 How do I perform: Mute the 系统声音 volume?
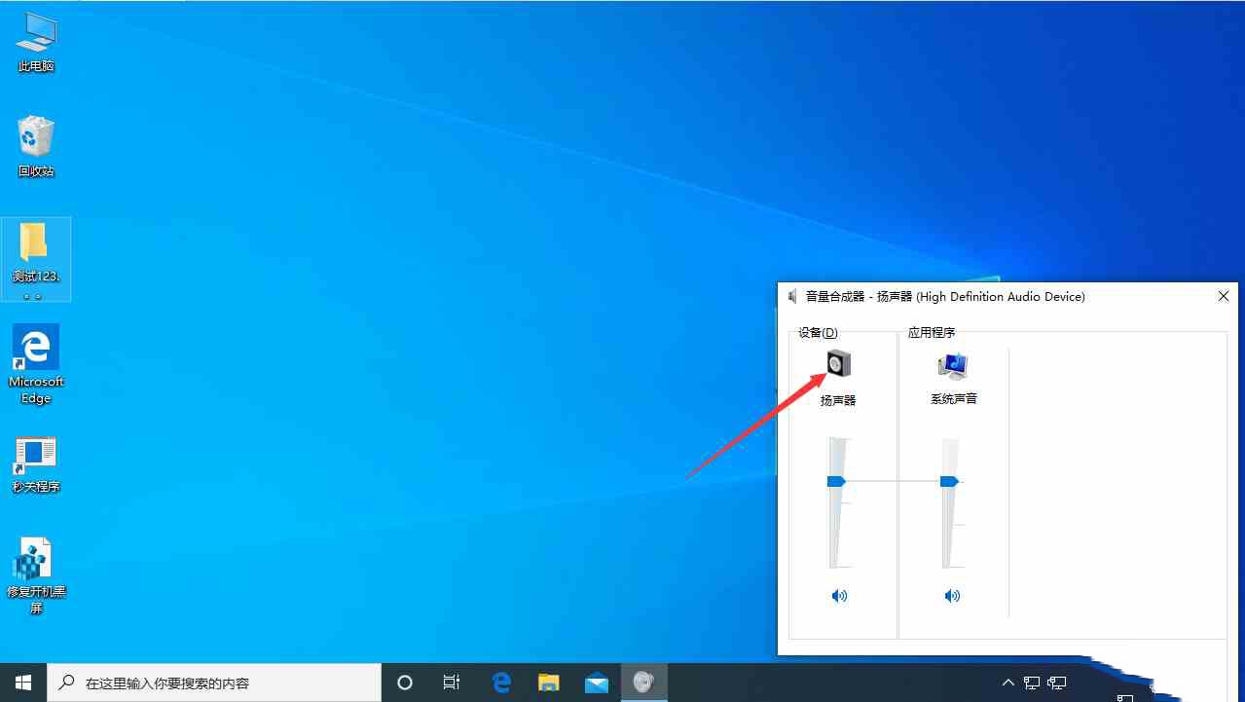(x=952, y=596)
